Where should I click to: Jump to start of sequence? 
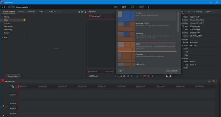tap(115, 76)
